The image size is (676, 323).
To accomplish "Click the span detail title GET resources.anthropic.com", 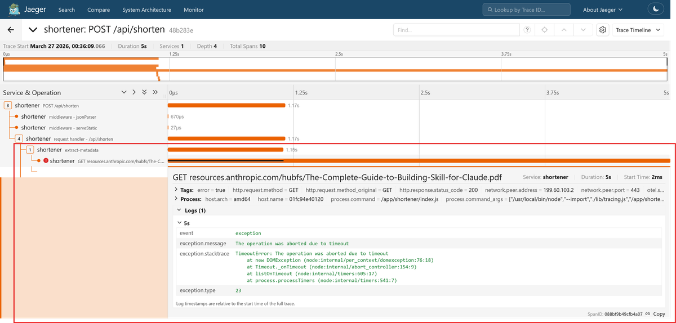I will click(x=337, y=177).
